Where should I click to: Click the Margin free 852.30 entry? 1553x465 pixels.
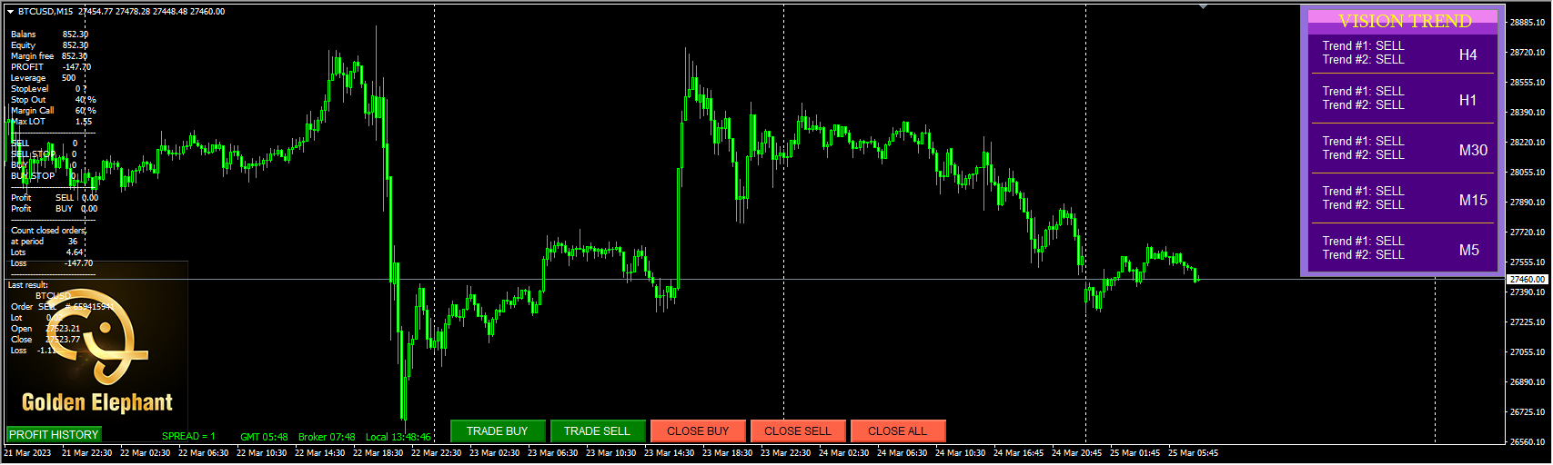(x=50, y=56)
